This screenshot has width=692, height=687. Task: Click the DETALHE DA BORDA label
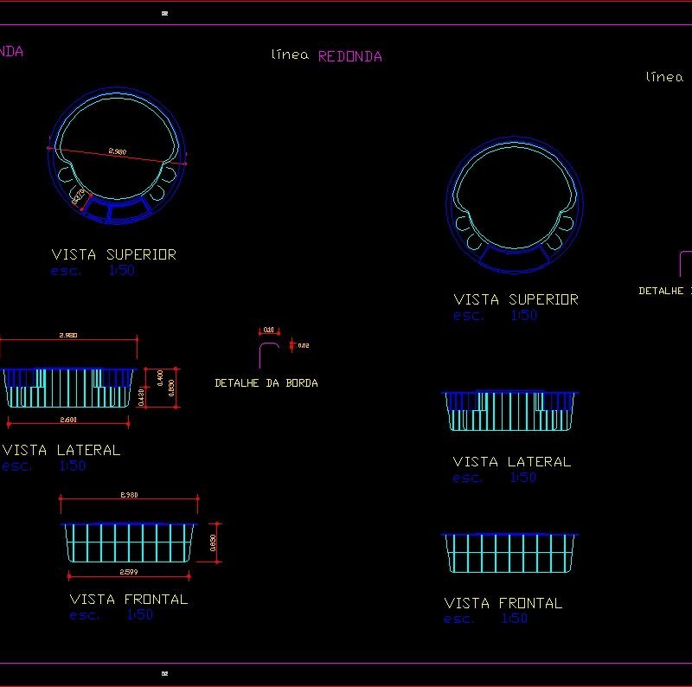266,382
